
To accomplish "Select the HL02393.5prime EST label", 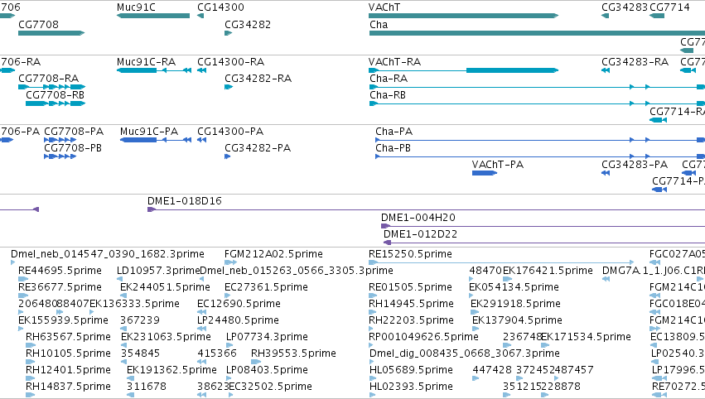I will 411,387.
